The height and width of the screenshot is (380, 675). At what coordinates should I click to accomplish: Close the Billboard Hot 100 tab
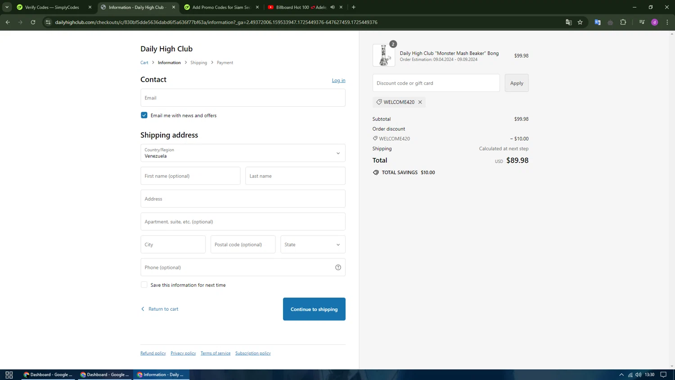[x=341, y=7]
